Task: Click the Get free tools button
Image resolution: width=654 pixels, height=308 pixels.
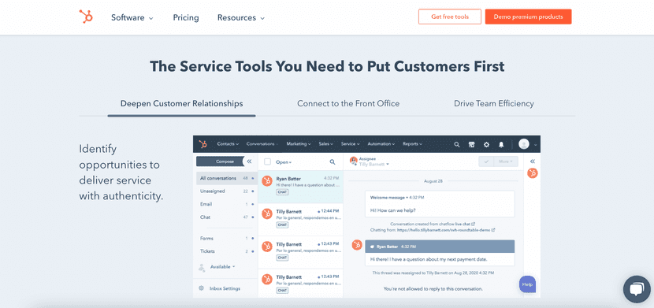Action: click(x=450, y=17)
